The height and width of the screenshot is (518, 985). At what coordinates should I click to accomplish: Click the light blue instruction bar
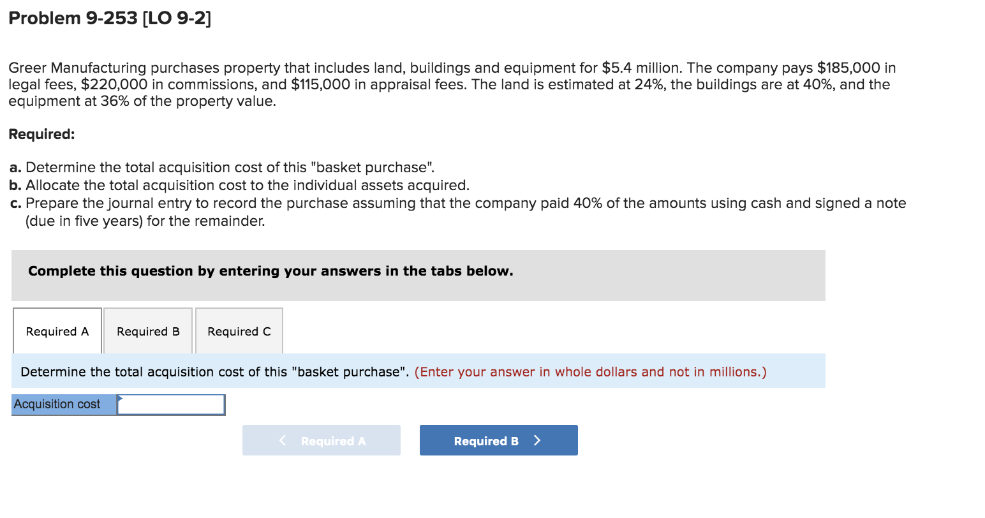[x=418, y=371]
